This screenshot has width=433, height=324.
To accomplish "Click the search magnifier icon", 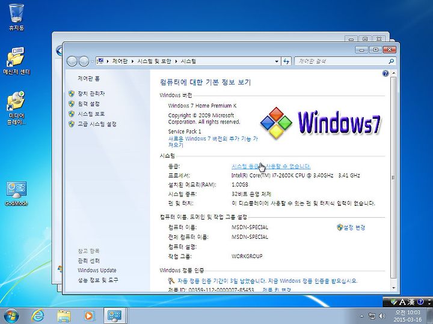I will tap(391, 61).
